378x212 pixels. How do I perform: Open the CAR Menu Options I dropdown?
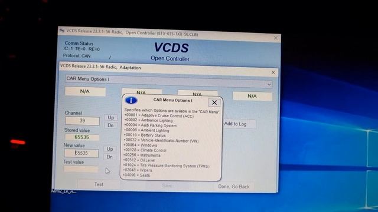point(269,84)
